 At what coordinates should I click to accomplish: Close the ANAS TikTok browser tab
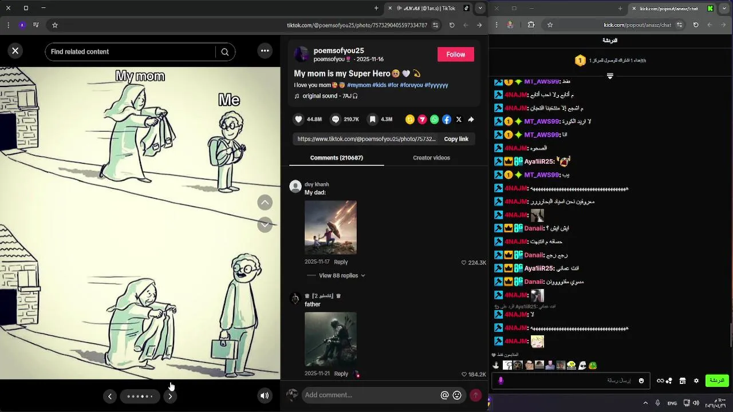[x=390, y=8]
